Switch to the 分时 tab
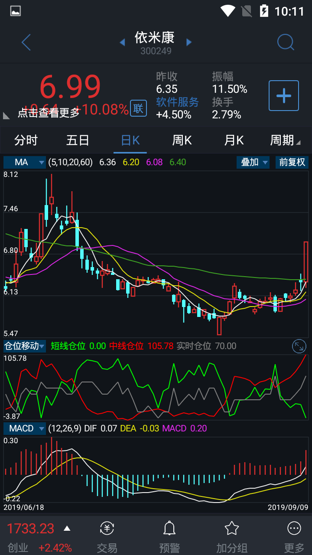Viewport: 312px width, 555px height. (26, 140)
